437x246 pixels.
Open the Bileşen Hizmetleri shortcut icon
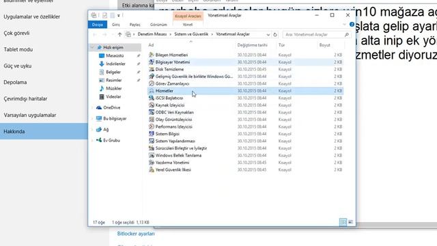(152, 55)
